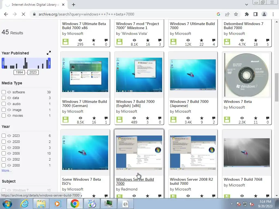Show hidden tray icons arrow
279x209 pixels.
point(232,204)
